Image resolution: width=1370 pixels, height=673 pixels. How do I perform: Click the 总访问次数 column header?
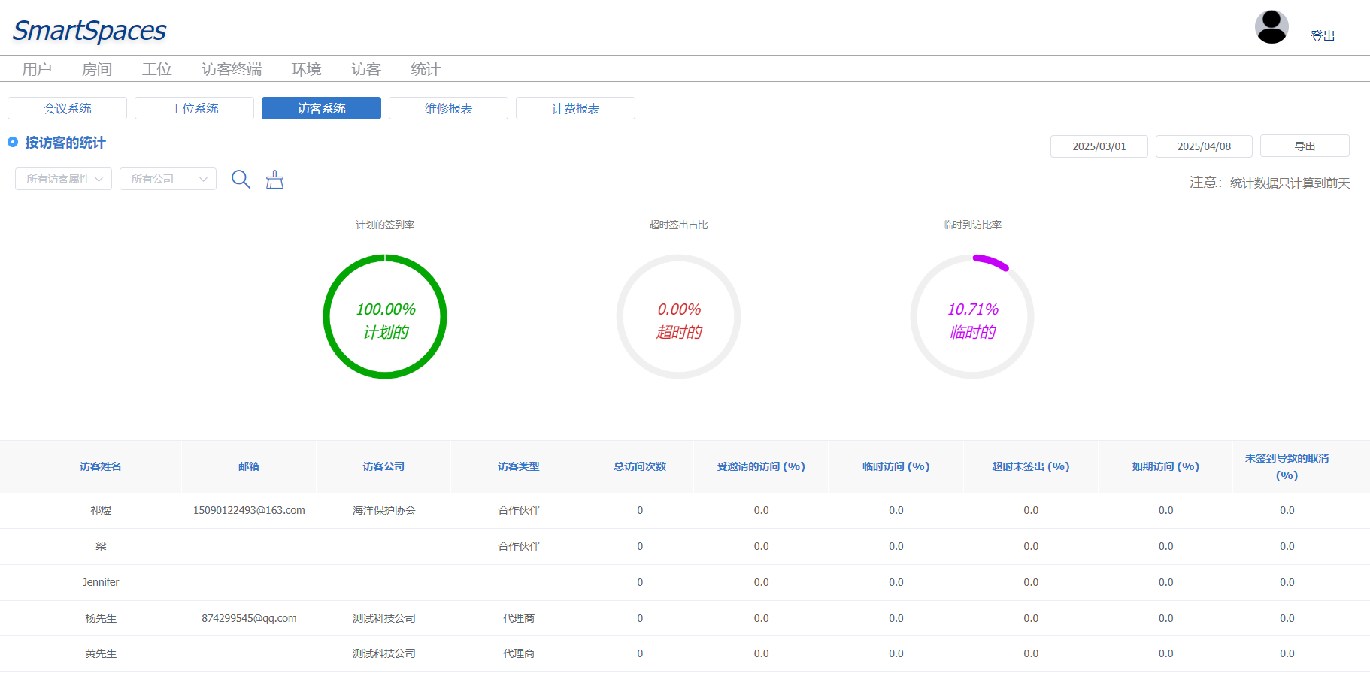point(640,466)
